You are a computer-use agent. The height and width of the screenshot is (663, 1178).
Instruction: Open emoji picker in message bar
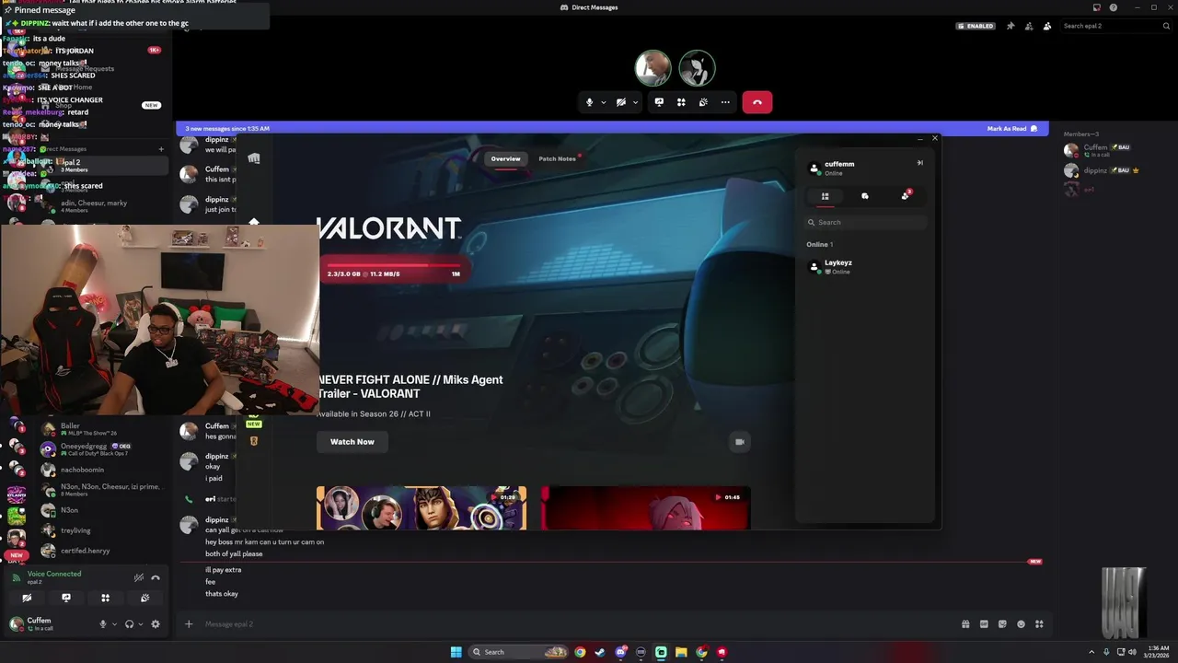pos(1021,623)
